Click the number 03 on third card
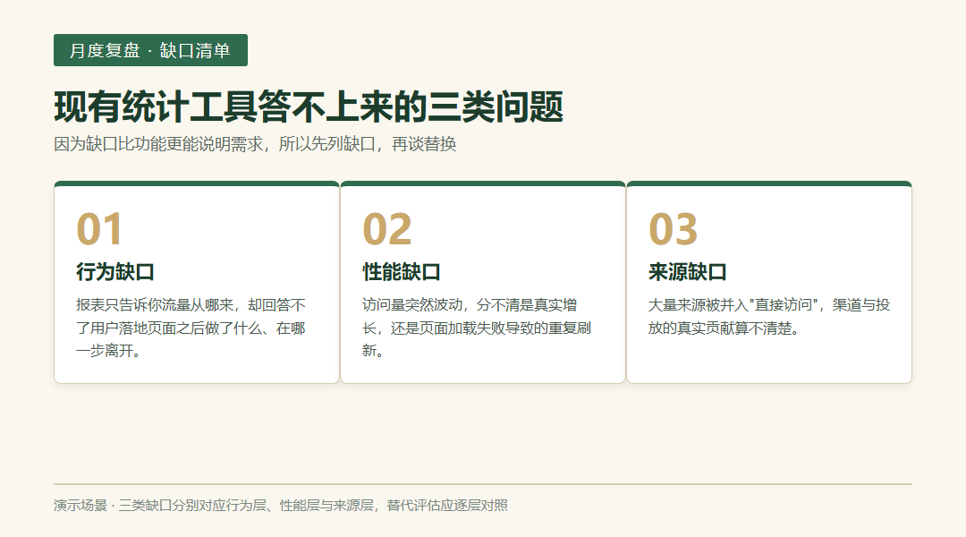966x537 pixels. pos(673,229)
